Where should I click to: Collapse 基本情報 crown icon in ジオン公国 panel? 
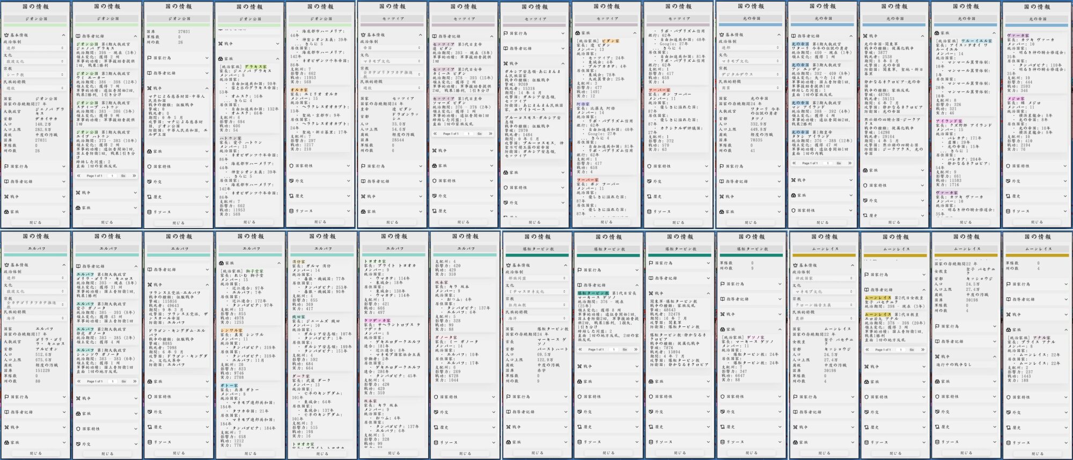coord(6,35)
